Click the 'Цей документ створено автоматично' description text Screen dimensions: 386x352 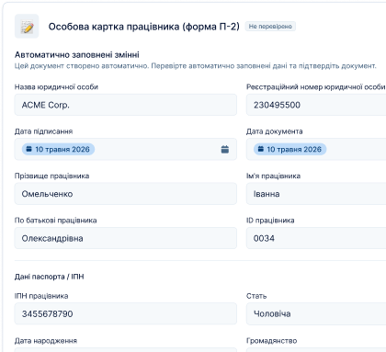pyautogui.click(x=196, y=66)
